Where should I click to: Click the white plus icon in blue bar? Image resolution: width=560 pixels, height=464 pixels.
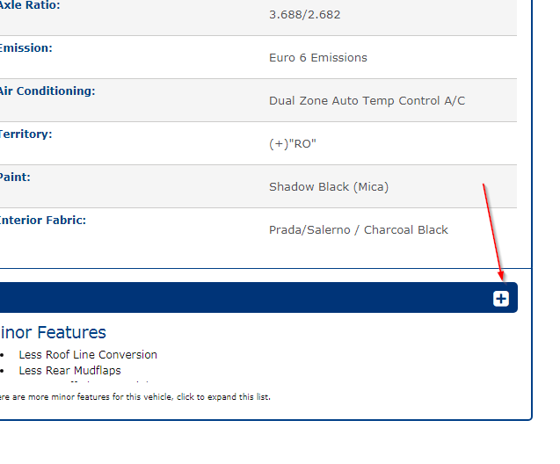500,299
